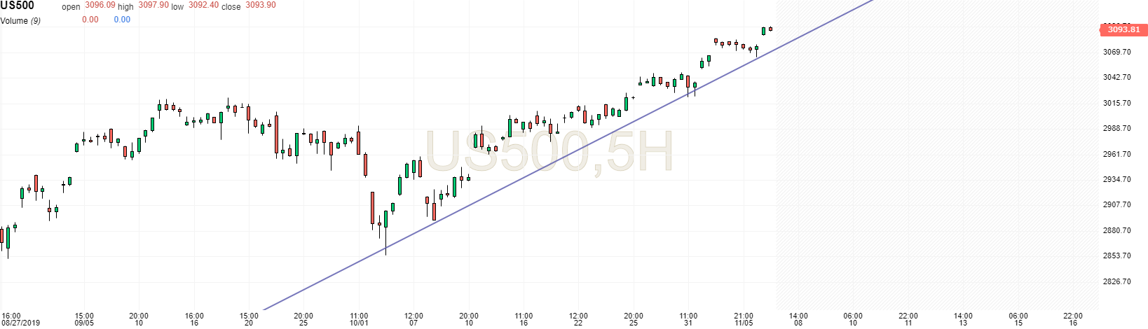
Task: Click the low price value 3092.40
Action: point(204,6)
